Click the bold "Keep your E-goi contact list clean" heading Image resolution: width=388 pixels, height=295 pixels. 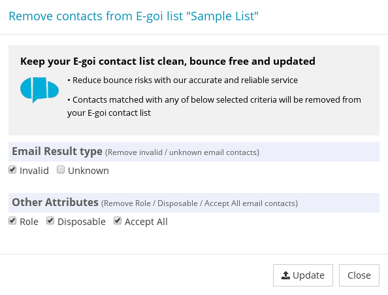tap(168, 61)
